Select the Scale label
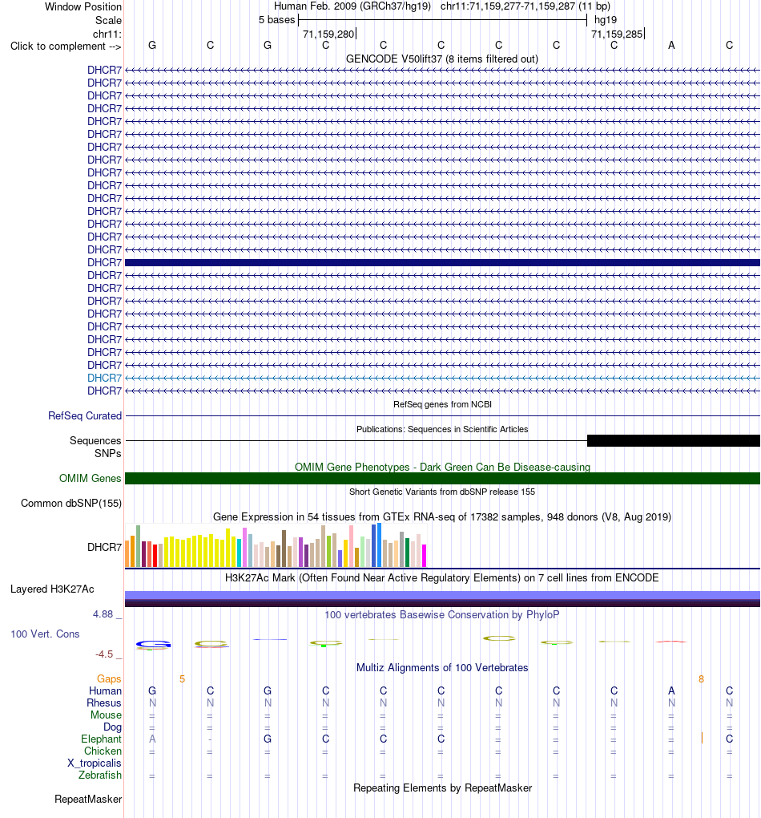Image resolution: width=761 pixels, height=818 pixels. pos(108,20)
